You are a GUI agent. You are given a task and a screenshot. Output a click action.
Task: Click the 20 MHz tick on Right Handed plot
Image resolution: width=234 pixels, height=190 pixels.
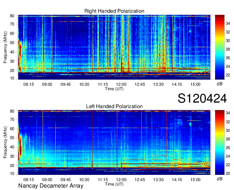click(x=12, y=71)
